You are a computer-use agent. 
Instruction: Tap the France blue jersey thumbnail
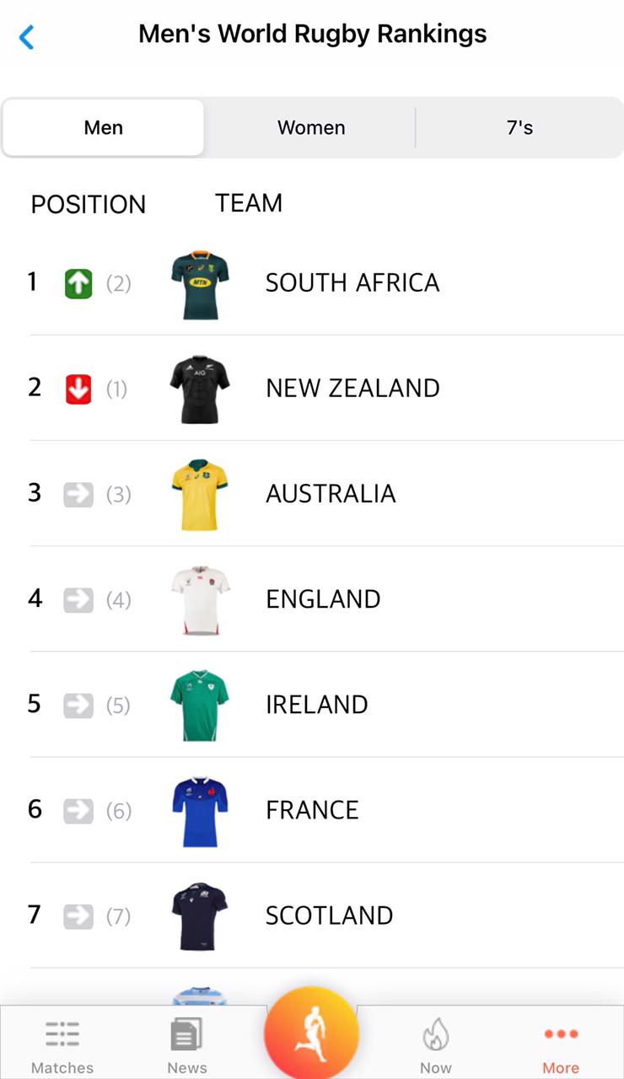click(x=200, y=811)
